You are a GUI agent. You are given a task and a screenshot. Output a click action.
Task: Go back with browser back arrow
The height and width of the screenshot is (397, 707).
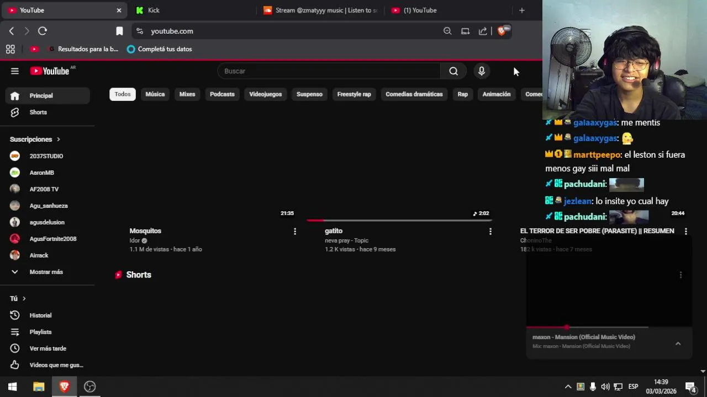click(12, 31)
